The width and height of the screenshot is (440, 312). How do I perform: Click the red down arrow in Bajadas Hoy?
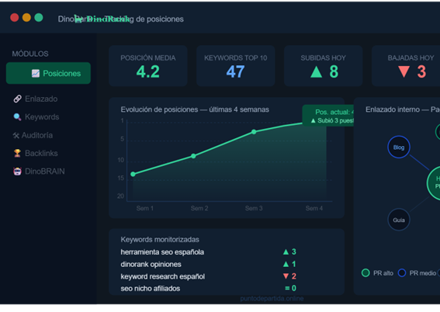point(404,72)
